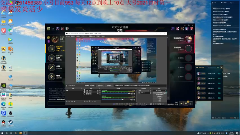Open Task View on the taskbar
This screenshot has height=135, width=240.
click(x=11, y=133)
